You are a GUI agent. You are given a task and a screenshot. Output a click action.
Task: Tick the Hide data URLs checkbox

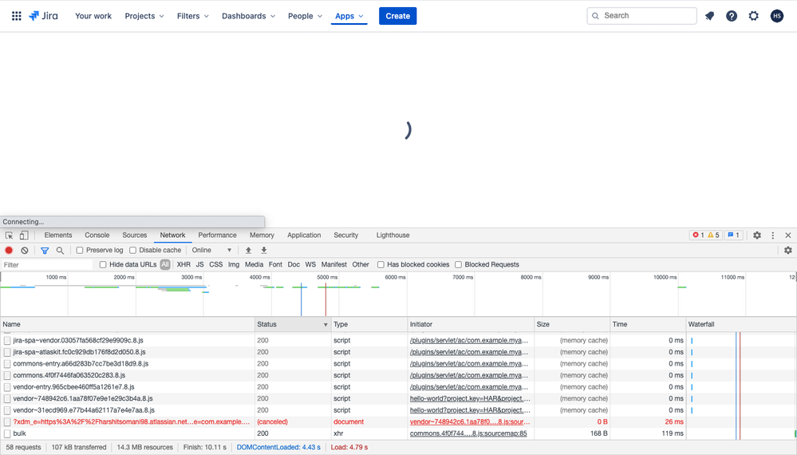coord(103,265)
